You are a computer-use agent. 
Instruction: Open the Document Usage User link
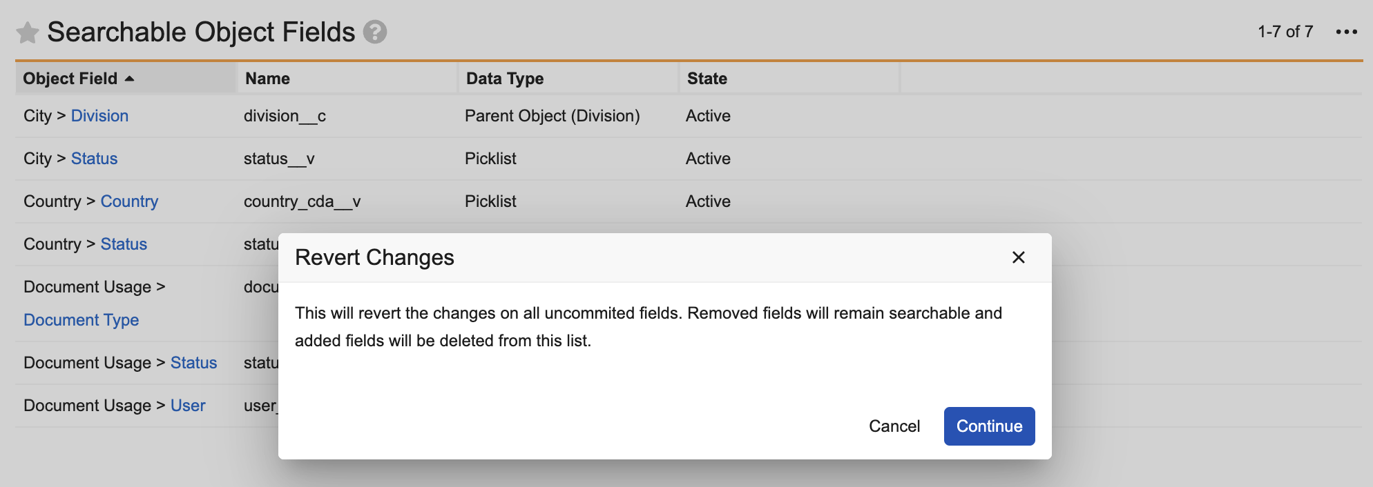(x=188, y=406)
